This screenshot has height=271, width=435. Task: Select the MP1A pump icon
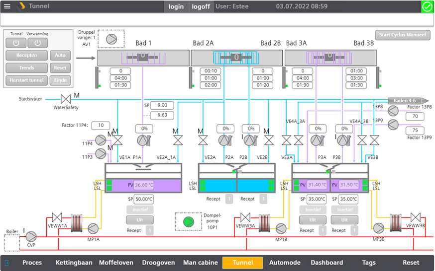click(93, 228)
